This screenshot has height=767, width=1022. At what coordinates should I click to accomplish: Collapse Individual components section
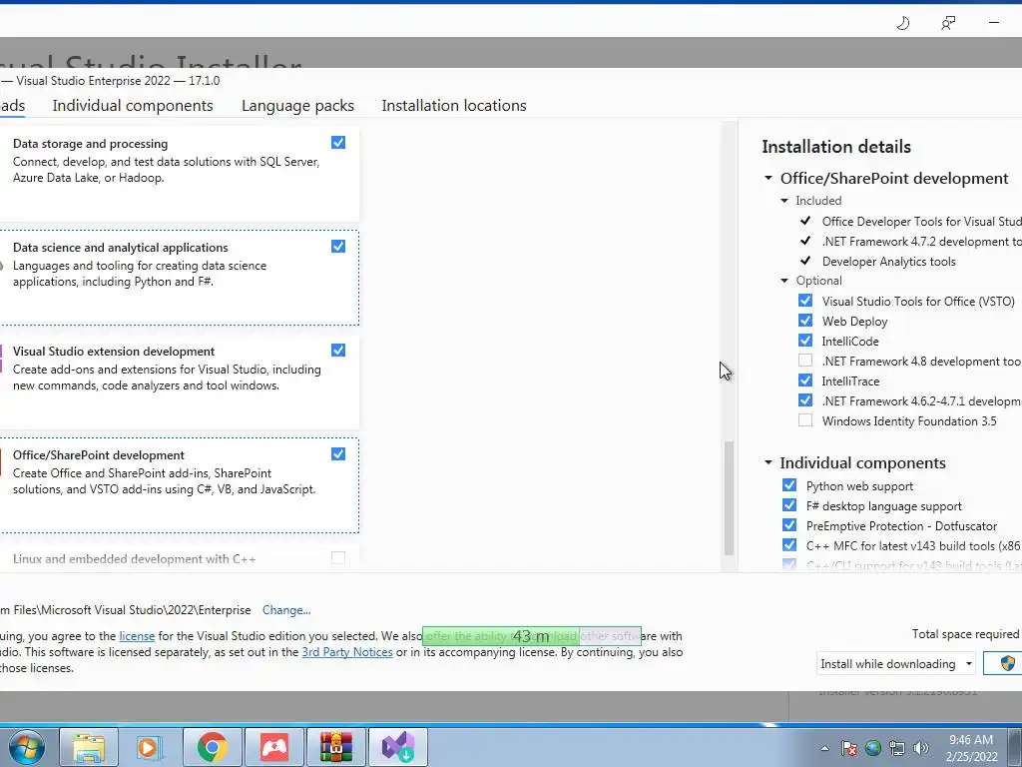(x=768, y=462)
